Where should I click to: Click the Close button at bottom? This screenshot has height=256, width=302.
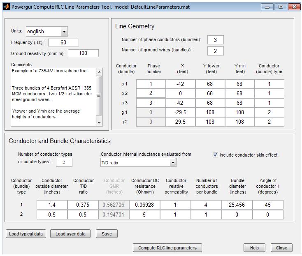pyautogui.click(x=281, y=248)
